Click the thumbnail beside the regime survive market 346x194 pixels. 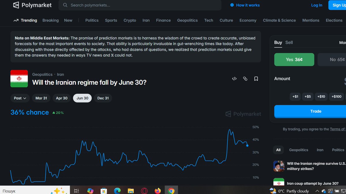coord(279,166)
